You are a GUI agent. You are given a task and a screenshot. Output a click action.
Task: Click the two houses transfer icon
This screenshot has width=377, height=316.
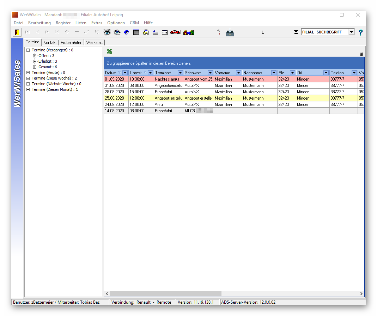(189, 32)
